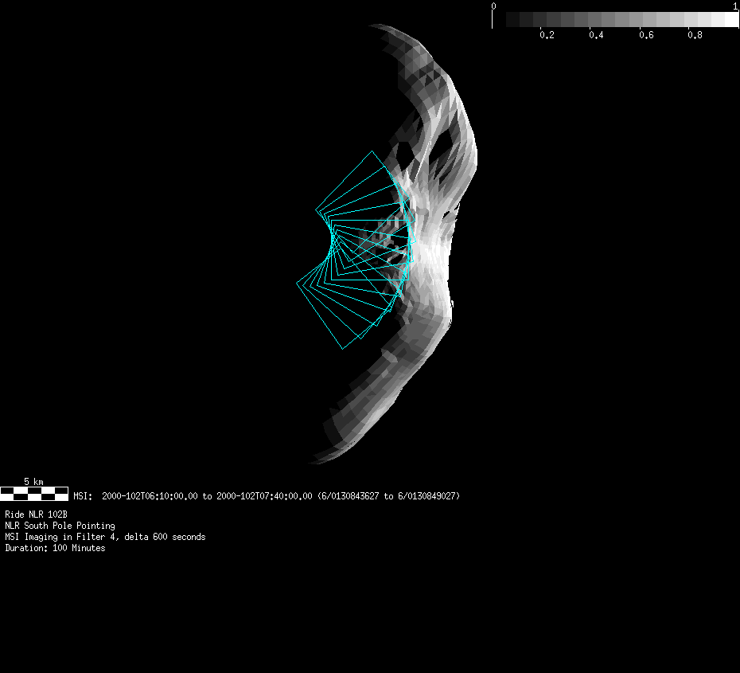Viewport: 740px width, 673px height.
Task: Click the "5 km" scale label
Action: pos(33,481)
